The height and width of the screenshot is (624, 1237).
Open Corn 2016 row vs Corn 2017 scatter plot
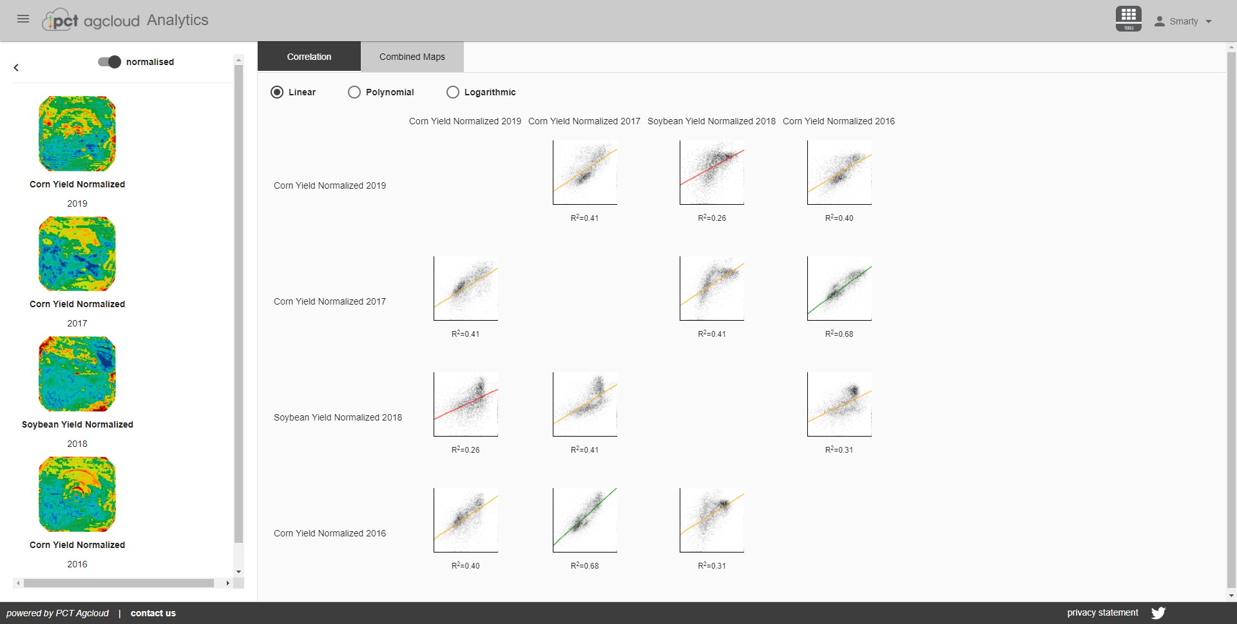click(x=585, y=520)
